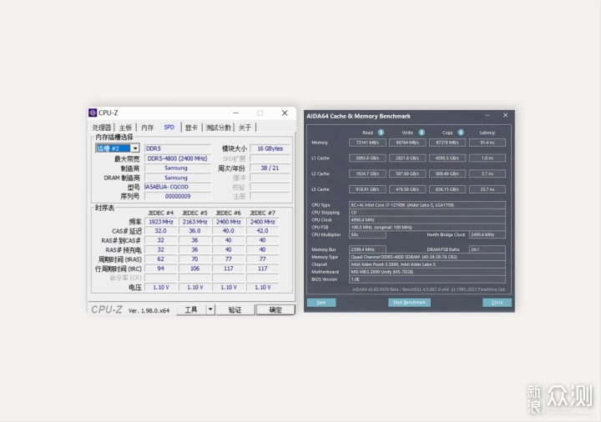Screen dimensions: 601x422
Task: Click the tRAS value 62
Action: [x=160, y=259]
